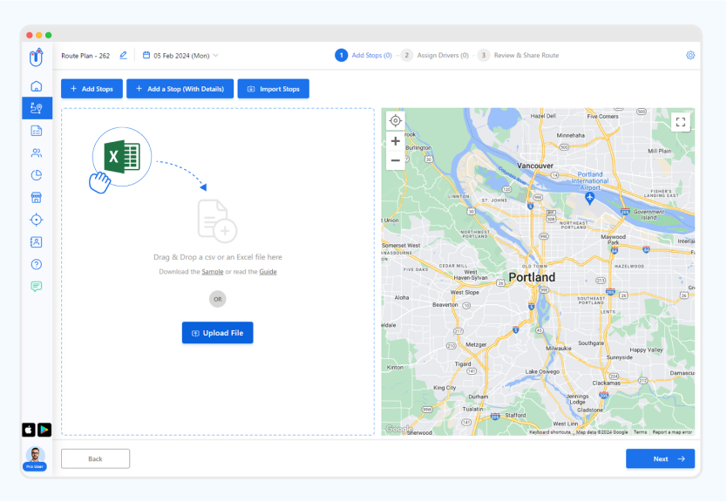727x502 pixels.
Task: Click the Excel file illustration icon
Action: coord(121,157)
